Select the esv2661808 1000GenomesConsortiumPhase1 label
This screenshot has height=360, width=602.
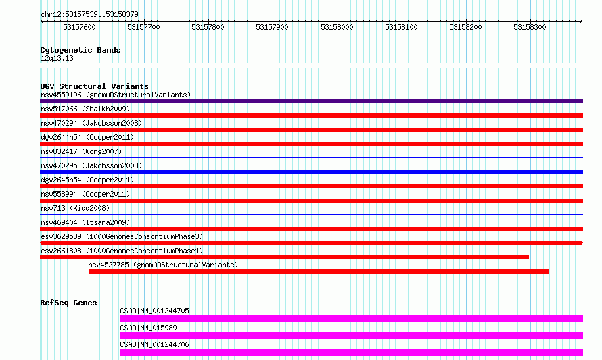coord(122,251)
